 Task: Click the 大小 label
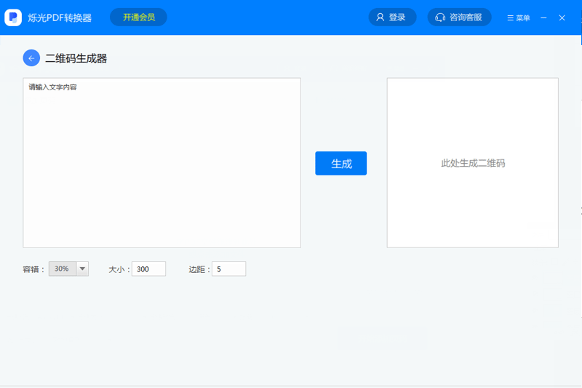pos(119,269)
